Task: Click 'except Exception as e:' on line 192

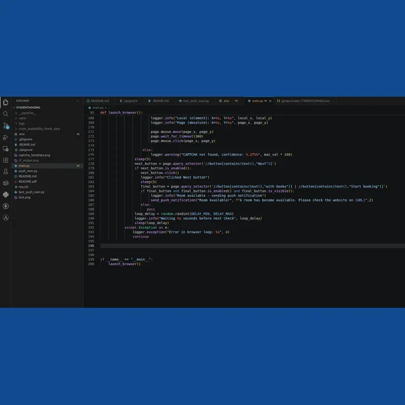Action: (x=146, y=227)
